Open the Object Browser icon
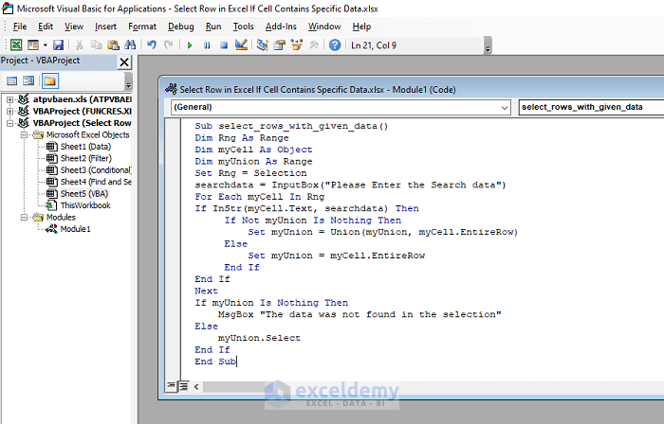 click(296, 44)
